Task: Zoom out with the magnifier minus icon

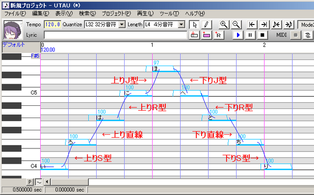Action: [x=236, y=25]
